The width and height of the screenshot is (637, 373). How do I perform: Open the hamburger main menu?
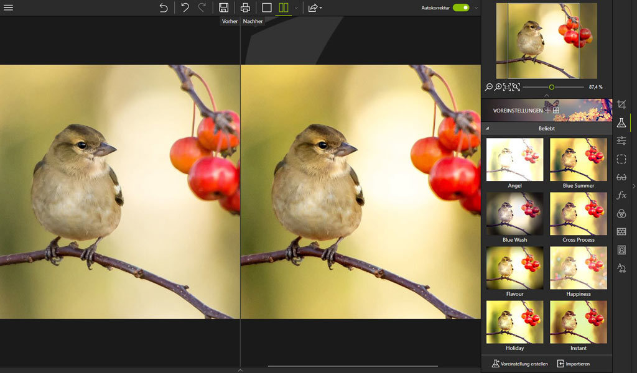click(8, 8)
